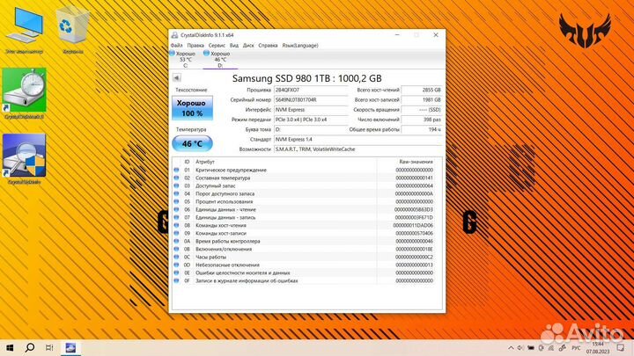The image size is (634, 356).
Task: Minimize the CrystalDiskInfo window
Action: click(x=397, y=35)
